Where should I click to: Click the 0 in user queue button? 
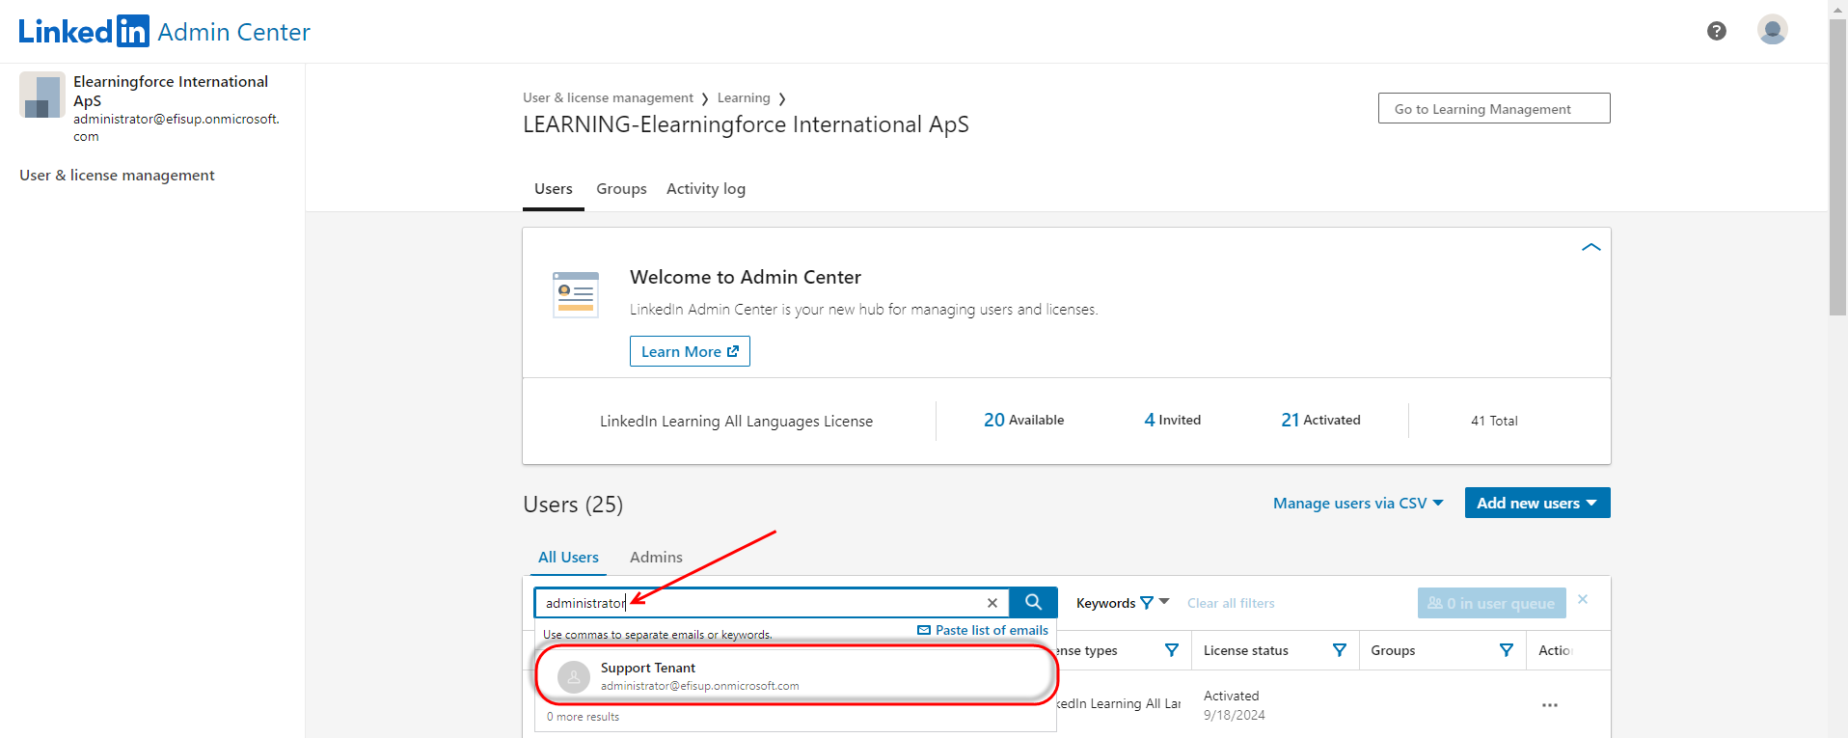pos(1491,603)
